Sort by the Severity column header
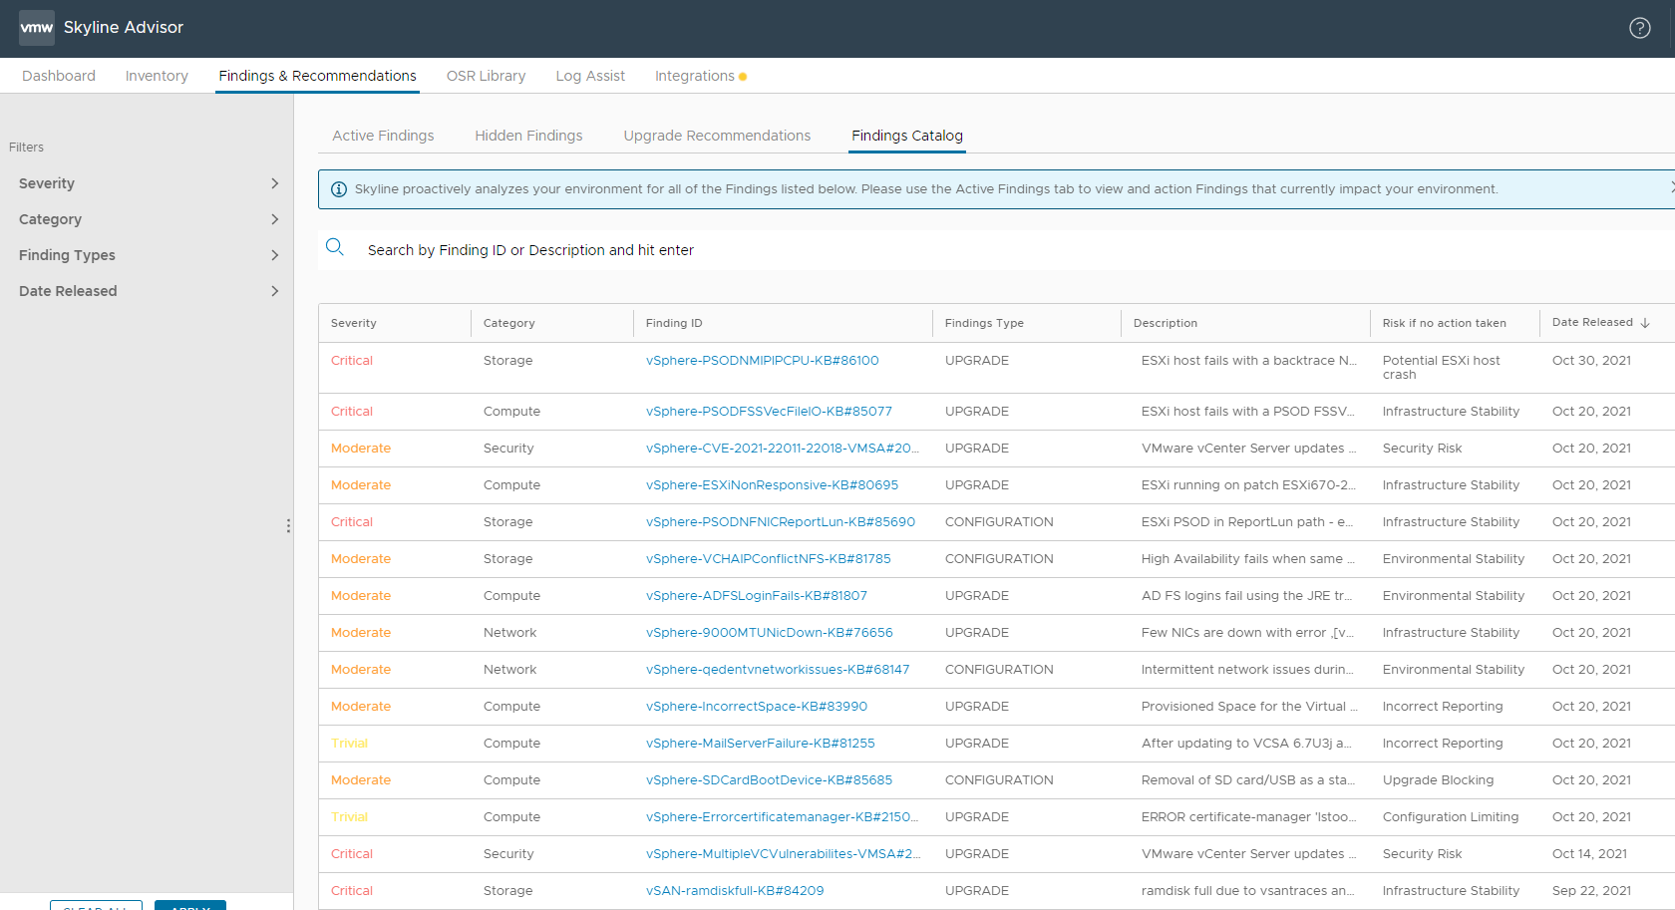The image size is (1675, 910). 354,323
